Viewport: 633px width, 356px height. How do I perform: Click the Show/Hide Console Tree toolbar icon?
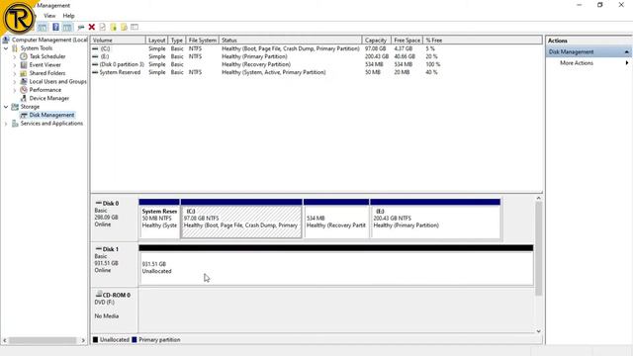42,27
